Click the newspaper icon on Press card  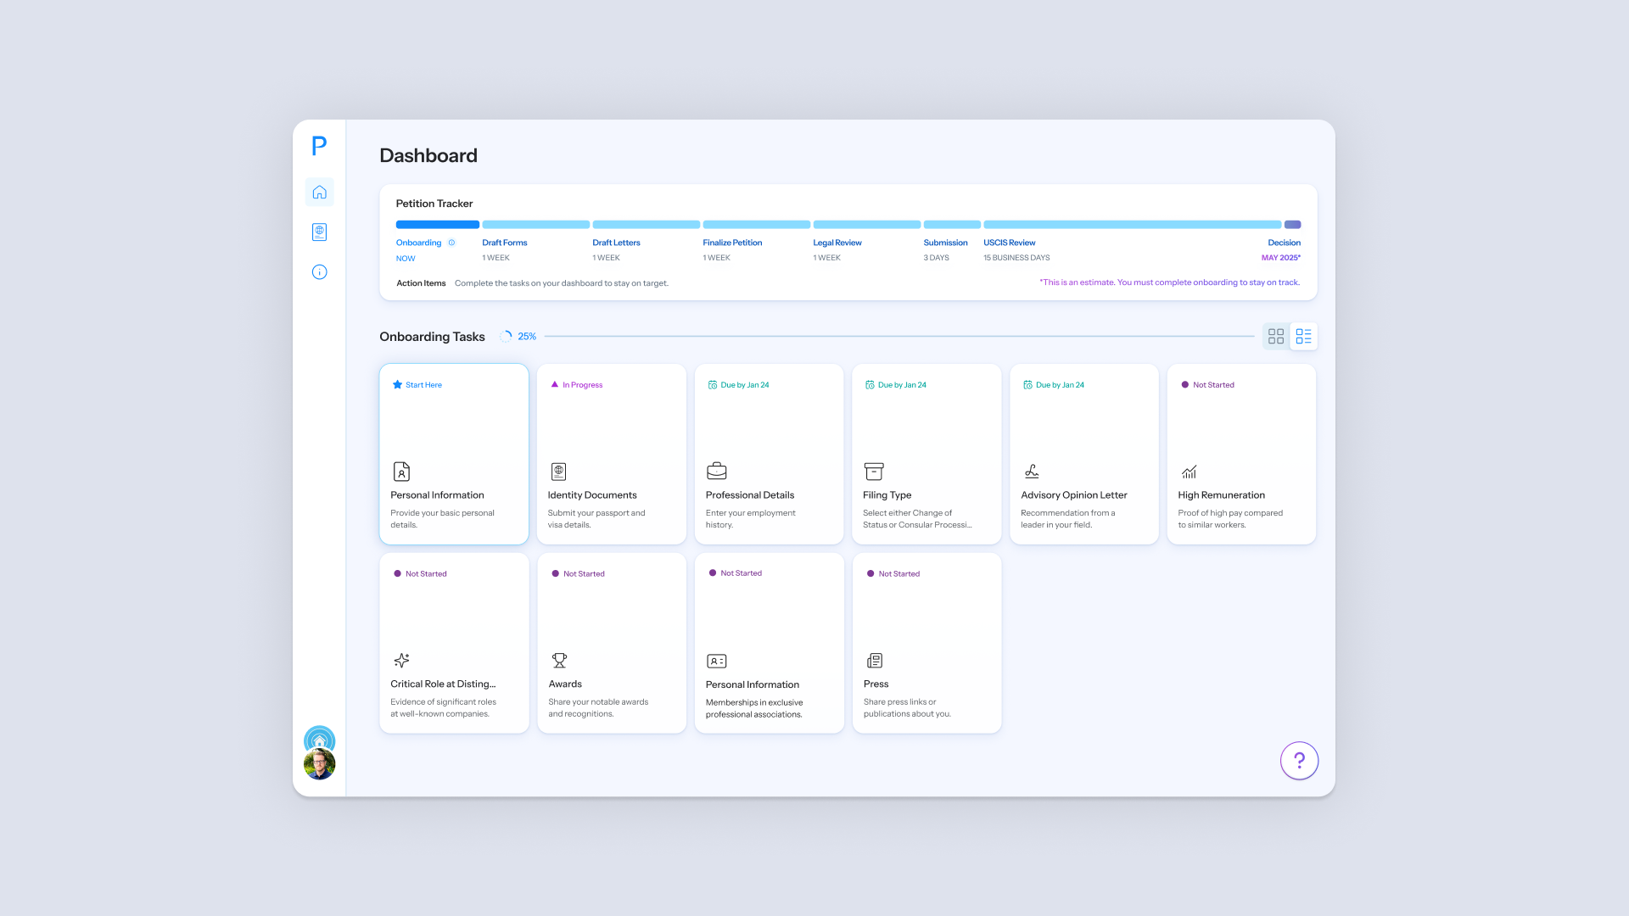874,660
